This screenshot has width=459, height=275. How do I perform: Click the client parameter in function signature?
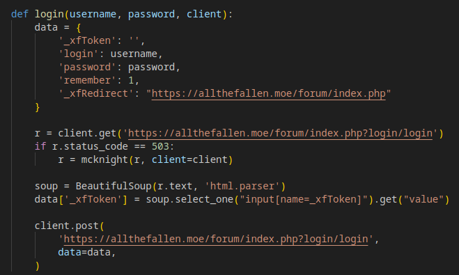pyautogui.click(x=204, y=14)
